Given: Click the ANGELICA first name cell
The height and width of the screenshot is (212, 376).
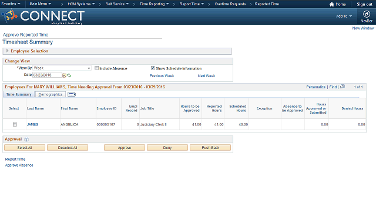Looking at the screenshot, I should (69, 124).
